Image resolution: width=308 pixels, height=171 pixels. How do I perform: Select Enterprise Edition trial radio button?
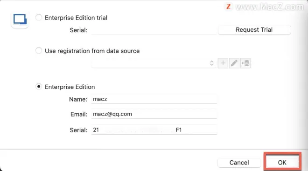coord(39,17)
